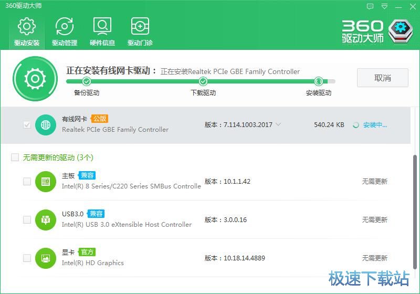Image resolution: width=420 pixels, height=294 pixels.
Task: Click the large gear installing status icon
Action: point(35,79)
